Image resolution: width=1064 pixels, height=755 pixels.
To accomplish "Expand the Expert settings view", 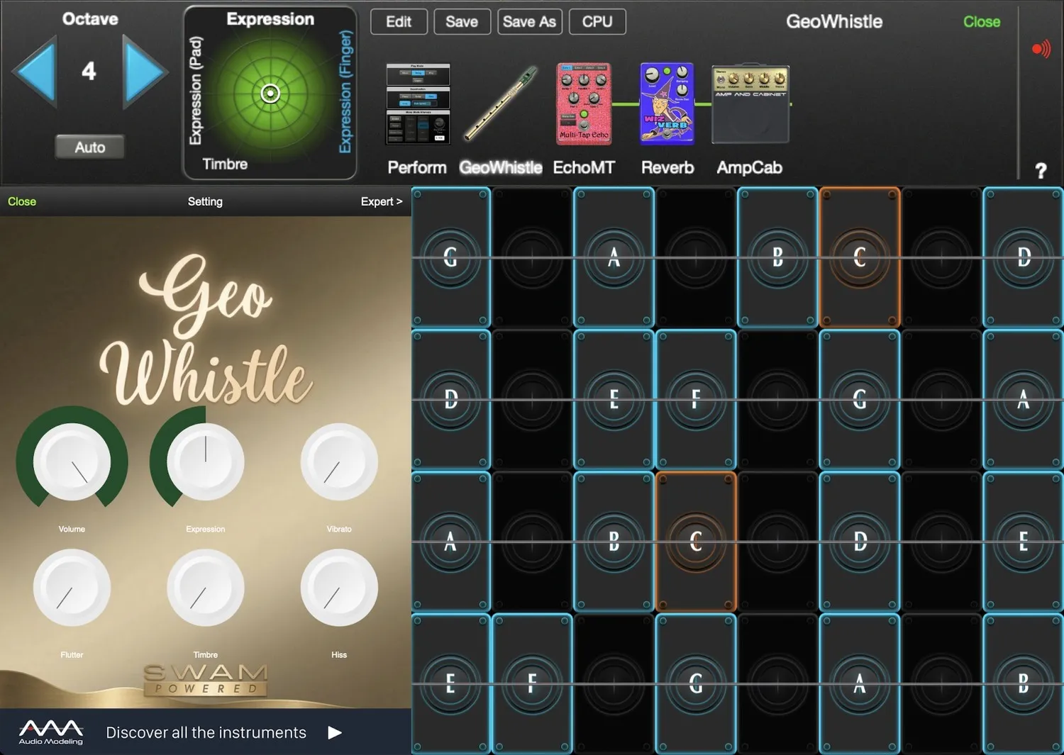I will pyautogui.click(x=382, y=201).
